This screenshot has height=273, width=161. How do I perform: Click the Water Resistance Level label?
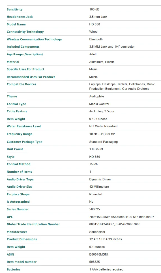pos(24,126)
